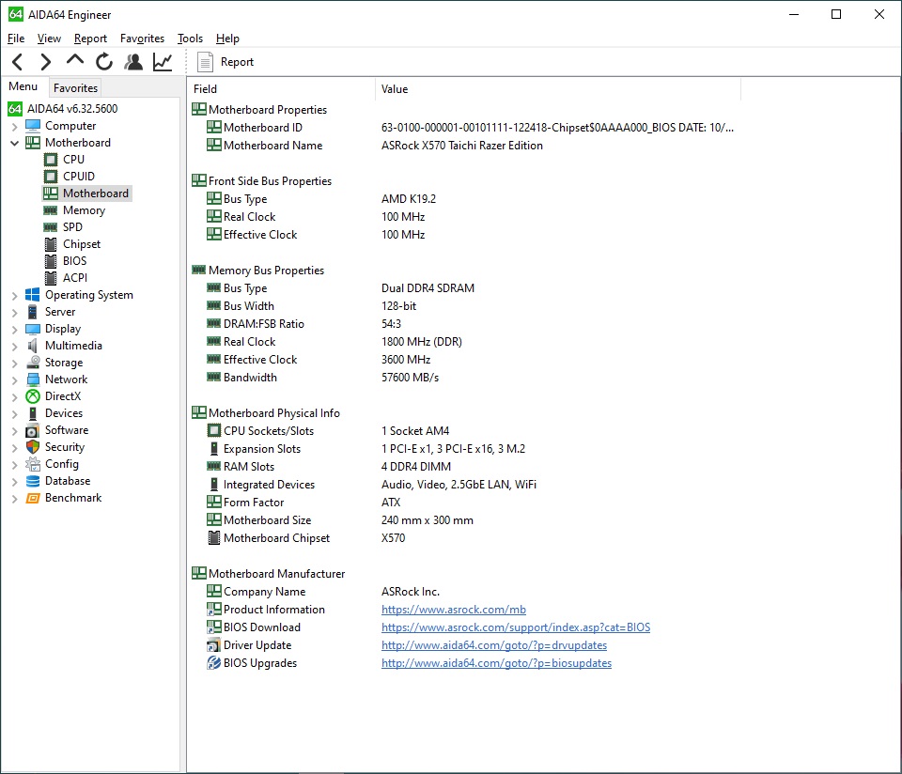Expand the Operating System node
The width and height of the screenshot is (902, 774).
(14, 296)
